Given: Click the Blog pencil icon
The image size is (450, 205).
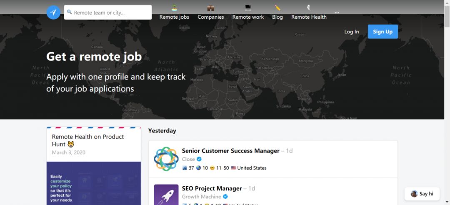Looking at the screenshot, I should 277,8.
